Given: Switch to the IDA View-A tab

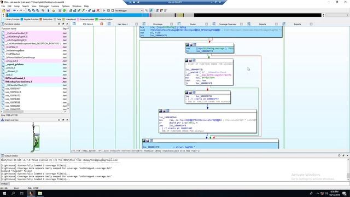Looking at the screenshot, I should [87, 24].
